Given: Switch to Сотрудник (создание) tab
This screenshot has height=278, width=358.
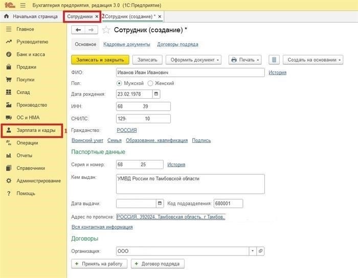Looking at the screenshot, I should click(x=130, y=16).
